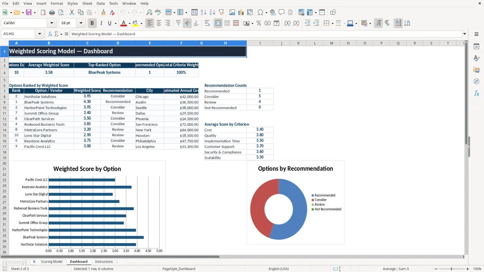Increase indent of cell
The image size is (484, 272).
[x=307, y=23]
